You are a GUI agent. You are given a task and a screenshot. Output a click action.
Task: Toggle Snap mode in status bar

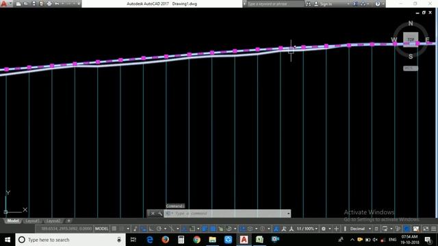tap(122, 229)
